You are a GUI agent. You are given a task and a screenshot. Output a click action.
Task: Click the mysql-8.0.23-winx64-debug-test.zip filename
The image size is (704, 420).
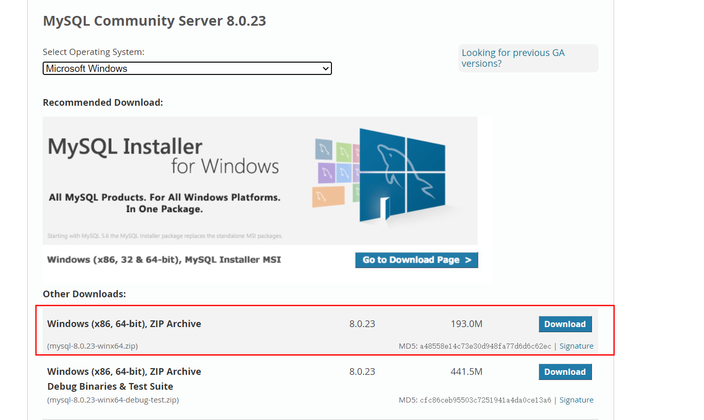click(x=113, y=400)
